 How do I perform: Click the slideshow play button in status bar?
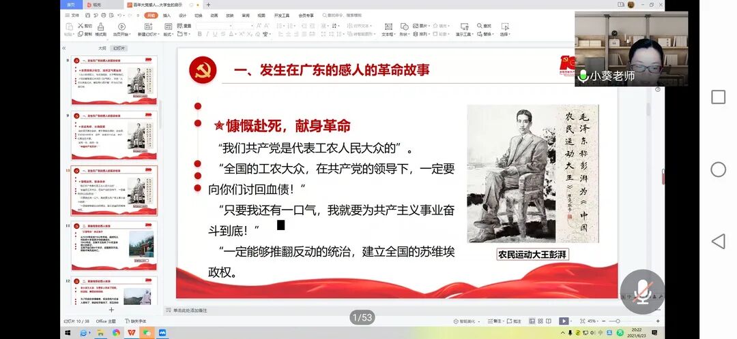click(x=564, y=321)
